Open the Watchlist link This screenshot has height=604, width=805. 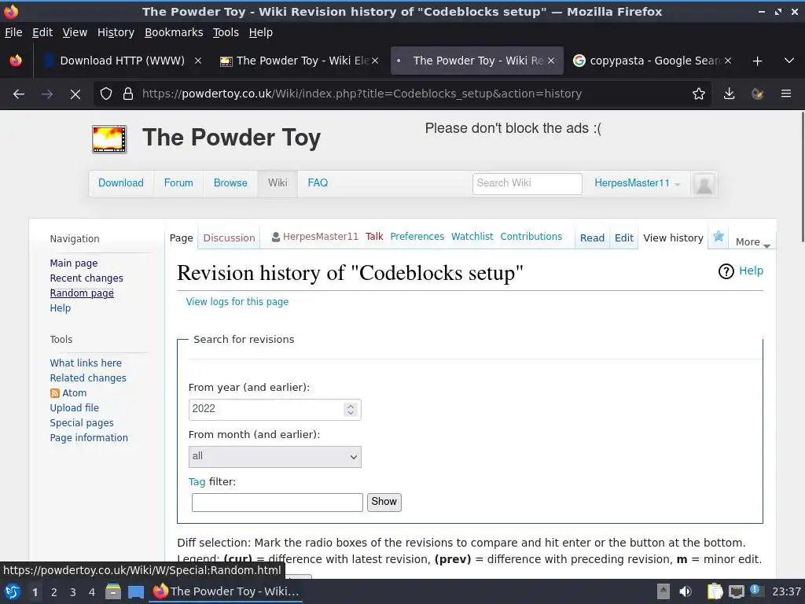[472, 237]
